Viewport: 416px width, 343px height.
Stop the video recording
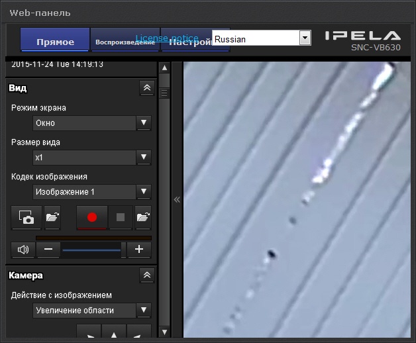pos(121,217)
